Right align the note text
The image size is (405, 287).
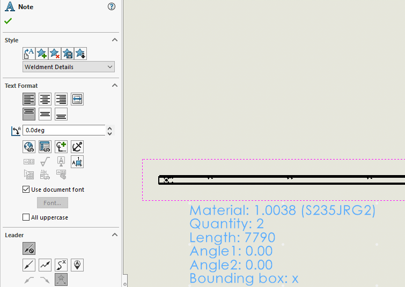61,99
